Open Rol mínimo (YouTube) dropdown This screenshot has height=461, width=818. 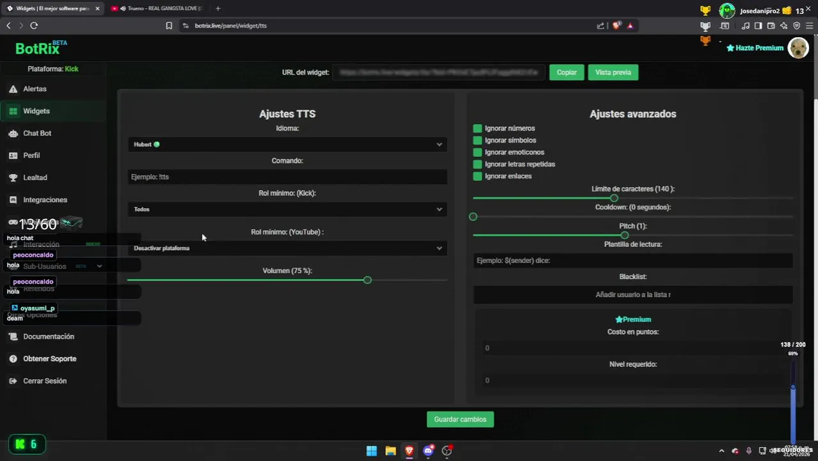(287, 248)
